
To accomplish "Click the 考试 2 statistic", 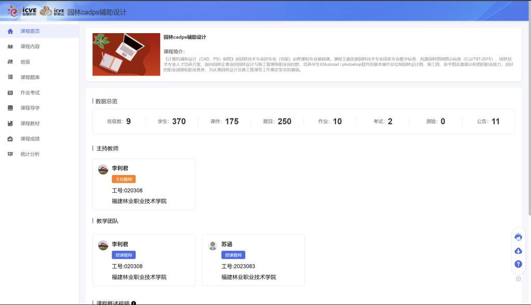I will 383,121.
